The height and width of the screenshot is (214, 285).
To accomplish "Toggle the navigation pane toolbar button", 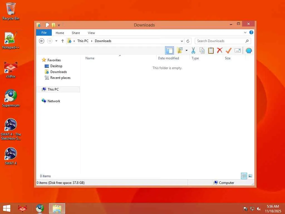I will coord(169,50).
